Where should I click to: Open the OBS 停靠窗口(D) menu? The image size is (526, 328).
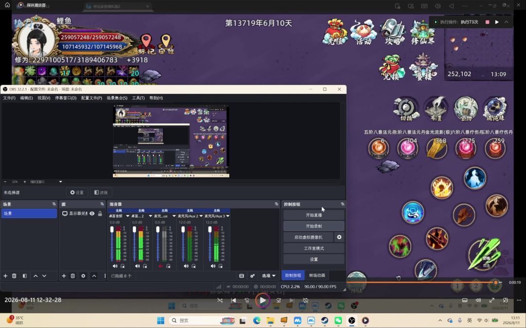66,98
